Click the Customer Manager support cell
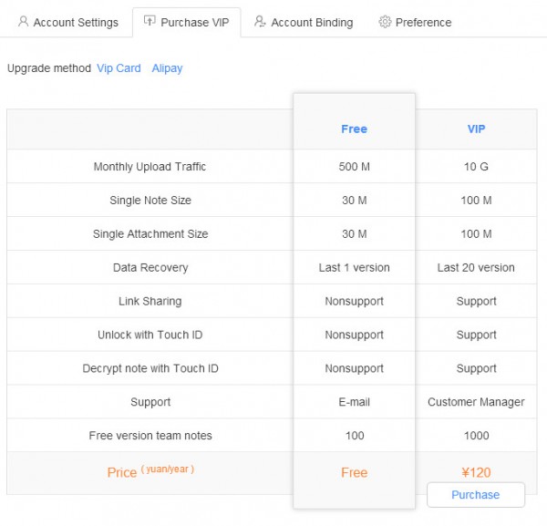This screenshot has height=526, width=547. (476, 402)
